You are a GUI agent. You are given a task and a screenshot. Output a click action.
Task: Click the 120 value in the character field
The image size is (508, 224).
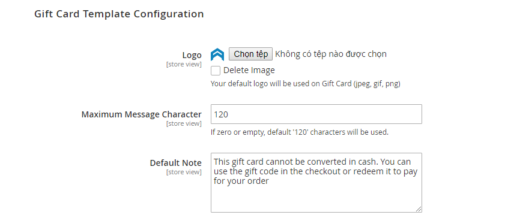221,114
